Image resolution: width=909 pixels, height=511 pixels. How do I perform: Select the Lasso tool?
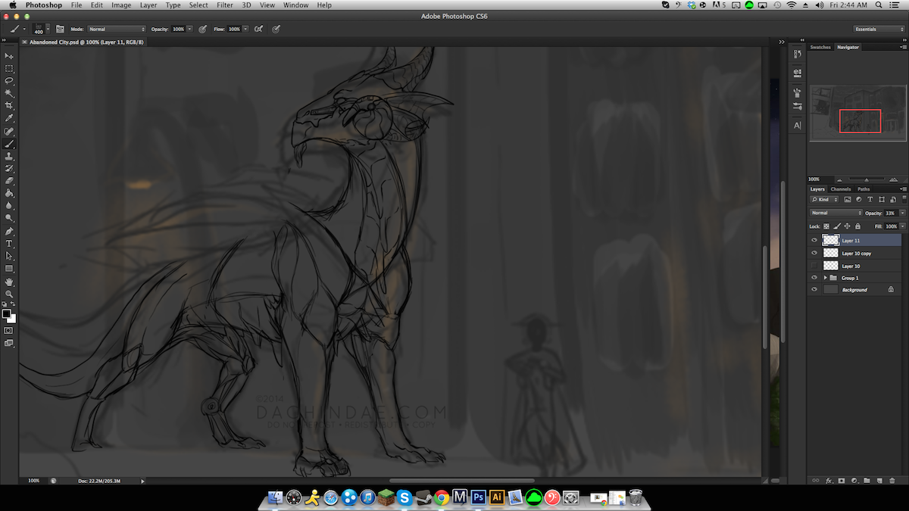point(9,80)
